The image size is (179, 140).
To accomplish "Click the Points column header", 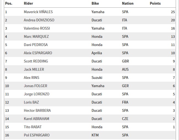I will pyautogui.click(x=155, y=4).
